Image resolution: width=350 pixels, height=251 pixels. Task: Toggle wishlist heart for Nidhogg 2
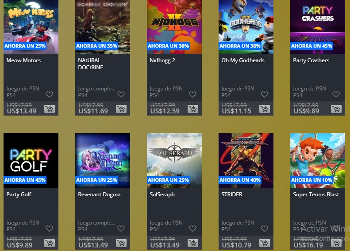click(192, 94)
